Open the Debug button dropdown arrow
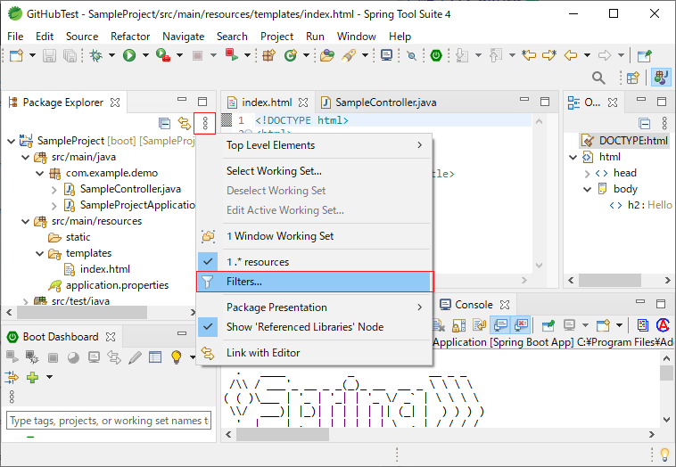The height and width of the screenshot is (467, 676). pos(111,55)
